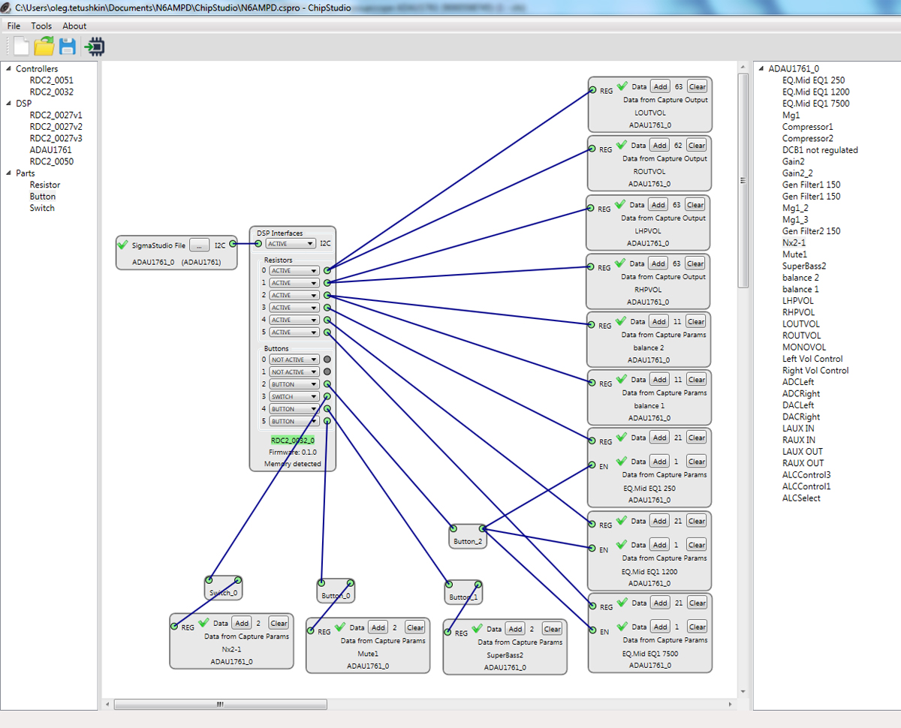Screen dimensions: 901x728
Task: Click the REG port on the LOUTVOL block
Action: 592,90
